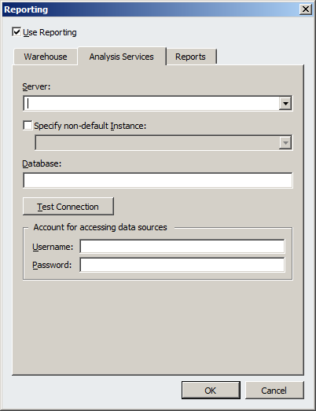Focus the Username input field
The height and width of the screenshot is (411, 316).
point(182,247)
